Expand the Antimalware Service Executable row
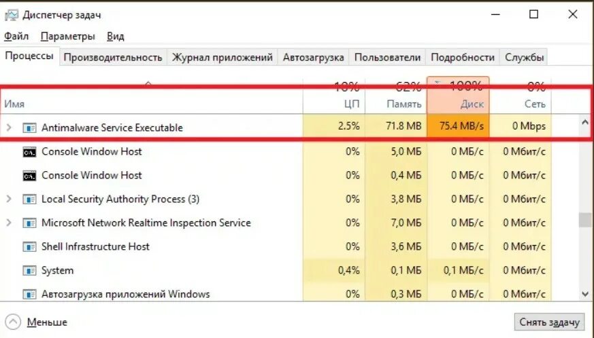The image size is (594, 338). pos(9,128)
